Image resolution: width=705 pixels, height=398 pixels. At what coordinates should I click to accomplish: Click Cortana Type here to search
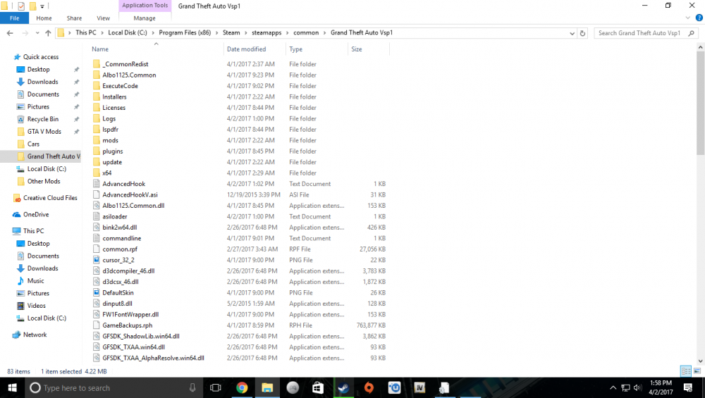click(x=112, y=387)
